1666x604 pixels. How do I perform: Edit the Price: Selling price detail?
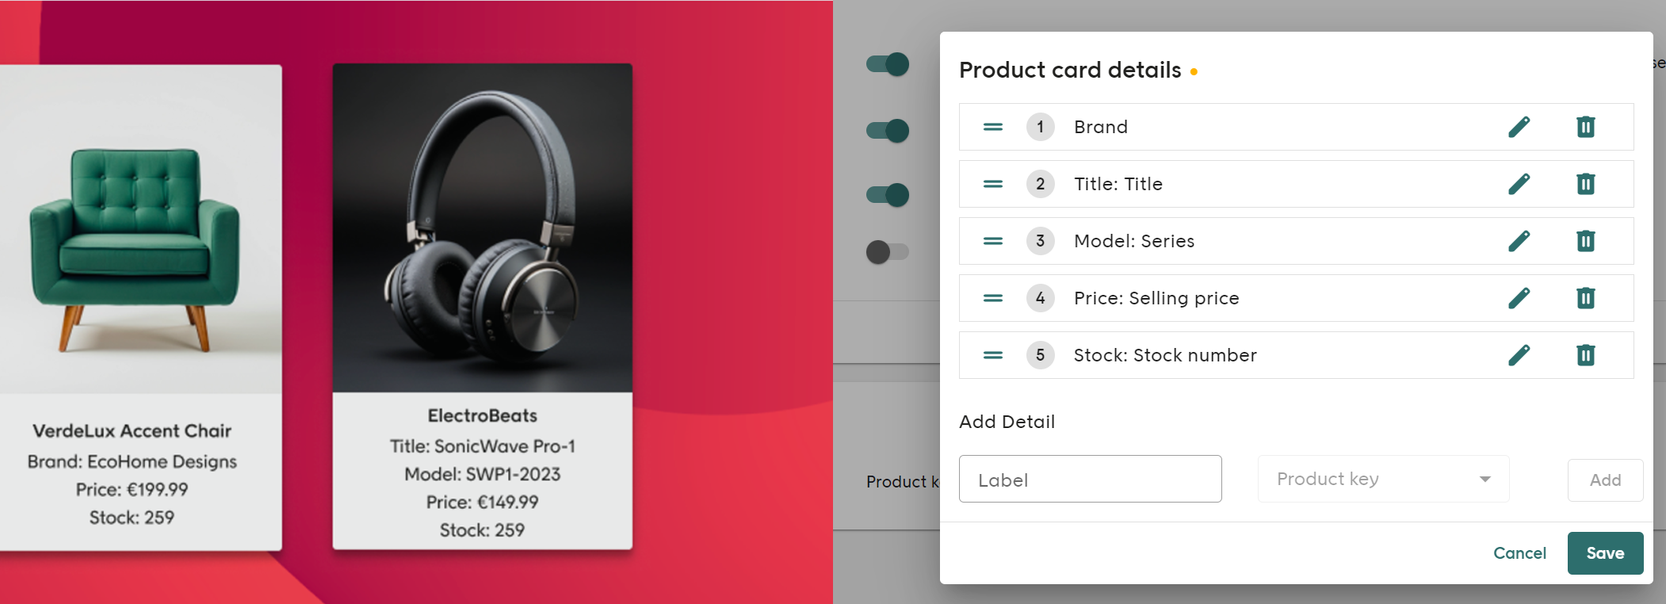1519,298
